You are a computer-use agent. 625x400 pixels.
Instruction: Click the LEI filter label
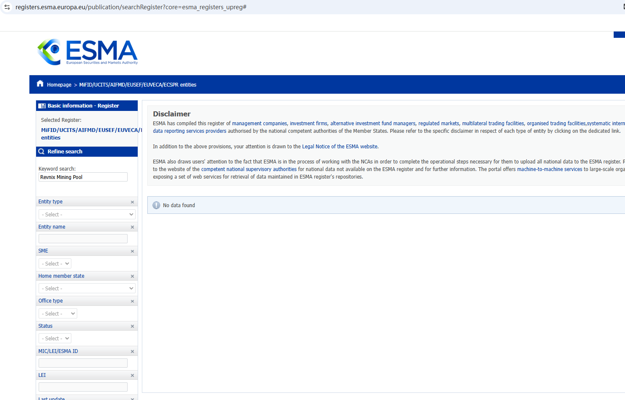(x=42, y=375)
